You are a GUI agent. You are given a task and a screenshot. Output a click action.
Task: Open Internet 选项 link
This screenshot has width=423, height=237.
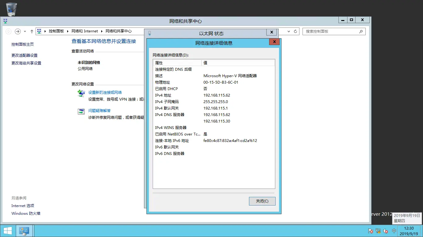point(23,206)
